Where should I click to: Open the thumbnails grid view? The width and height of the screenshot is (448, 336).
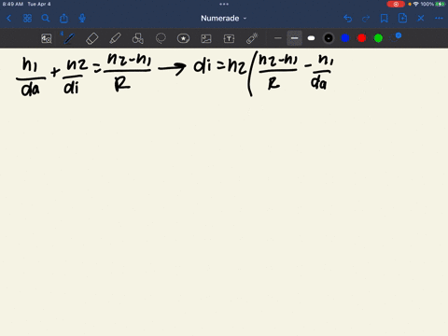[x=27, y=19]
